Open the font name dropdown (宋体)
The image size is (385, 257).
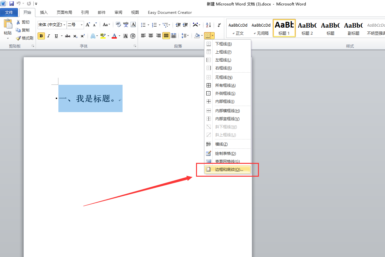64,25
